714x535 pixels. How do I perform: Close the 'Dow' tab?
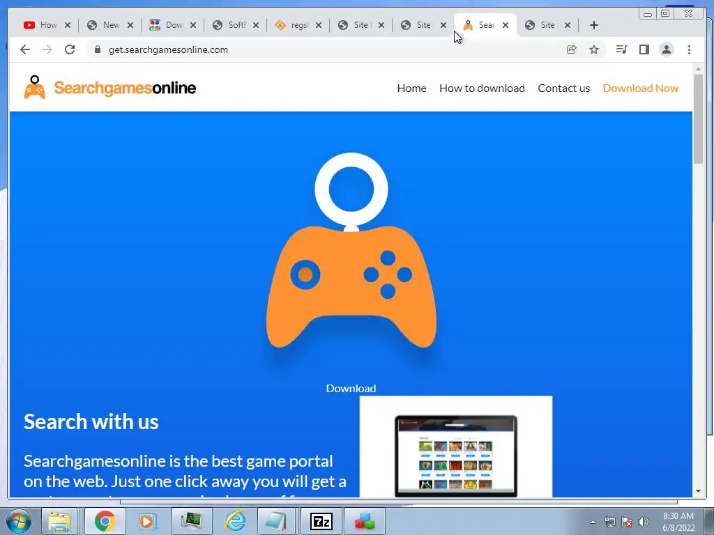point(193,25)
